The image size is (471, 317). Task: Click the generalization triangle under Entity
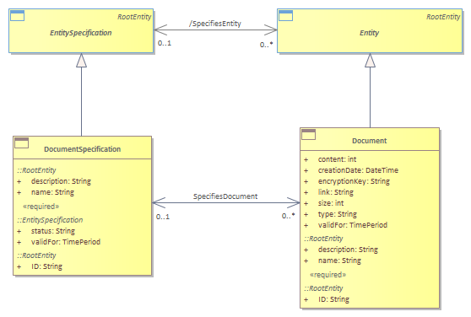tap(370, 61)
